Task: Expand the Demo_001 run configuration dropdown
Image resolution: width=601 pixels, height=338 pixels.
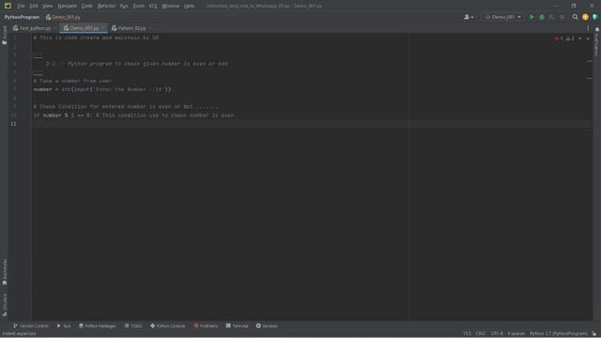Action: pyautogui.click(x=503, y=17)
